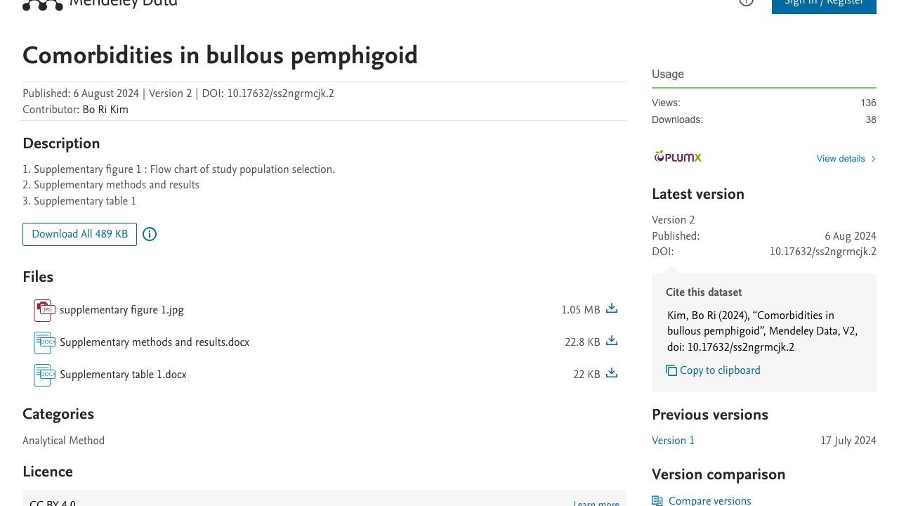Download supplementary figure 1.jpg via arrow icon
Image resolution: width=899 pixels, height=506 pixels.
click(x=612, y=309)
